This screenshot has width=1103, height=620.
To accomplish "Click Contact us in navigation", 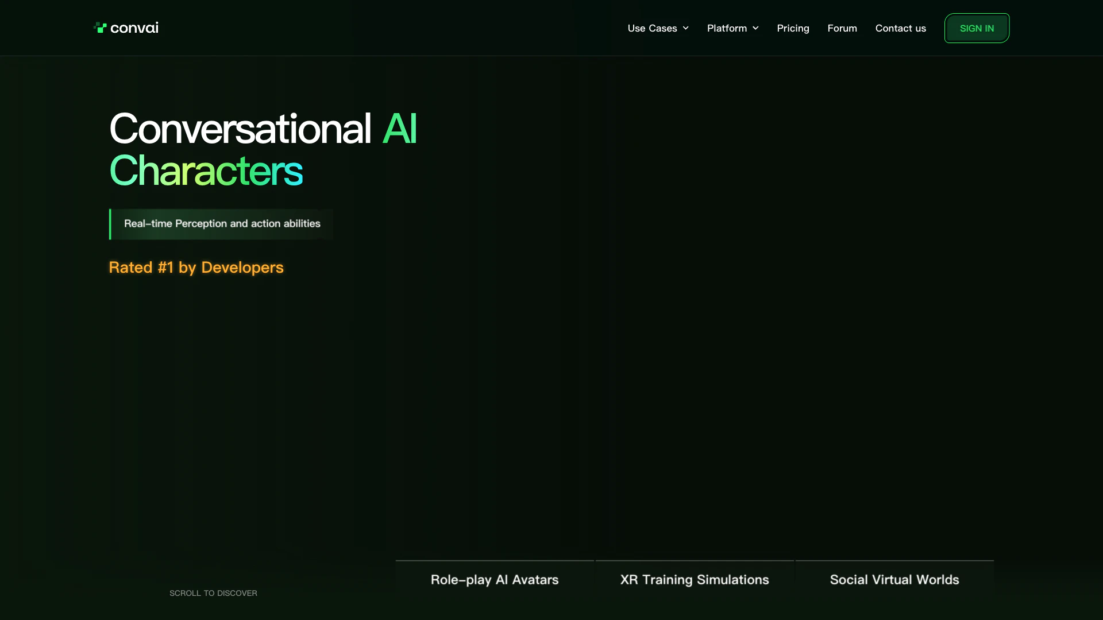I will pyautogui.click(x=900, y=28).
